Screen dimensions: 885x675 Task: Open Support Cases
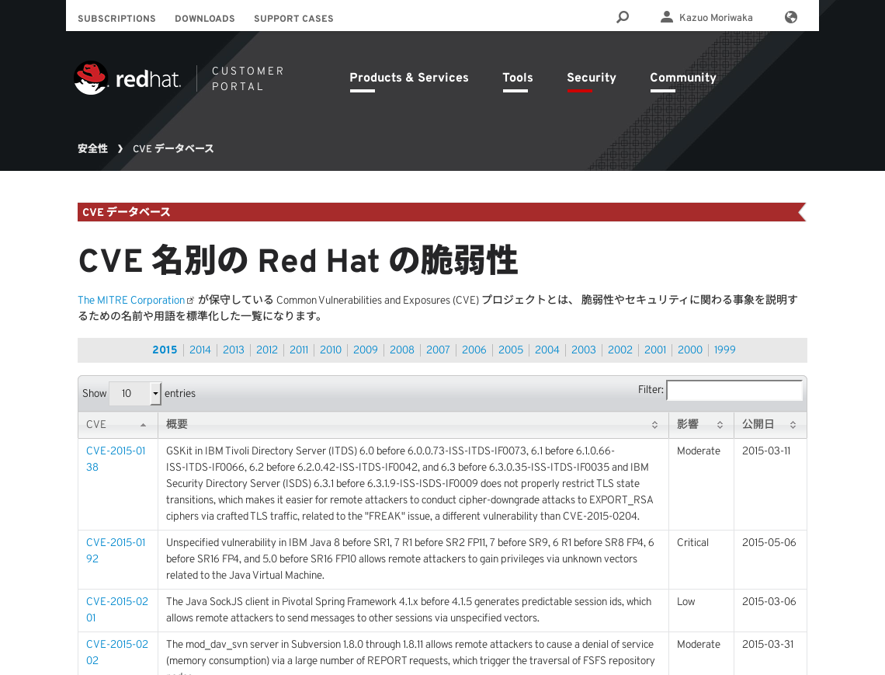coord(293,19)
